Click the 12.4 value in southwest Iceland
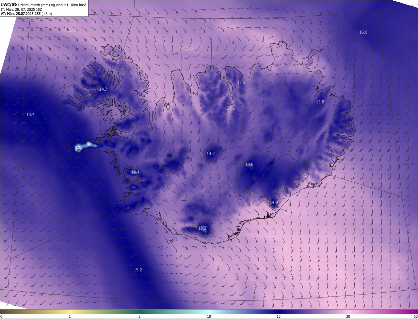Image resolution: width=418 pixels, height=319 pixels. 135,172
